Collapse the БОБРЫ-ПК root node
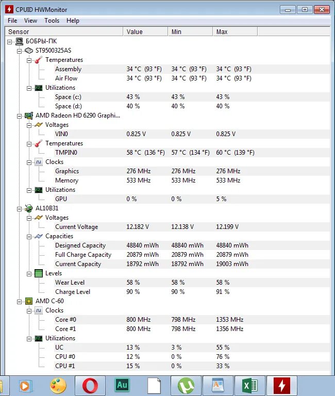 9,42
